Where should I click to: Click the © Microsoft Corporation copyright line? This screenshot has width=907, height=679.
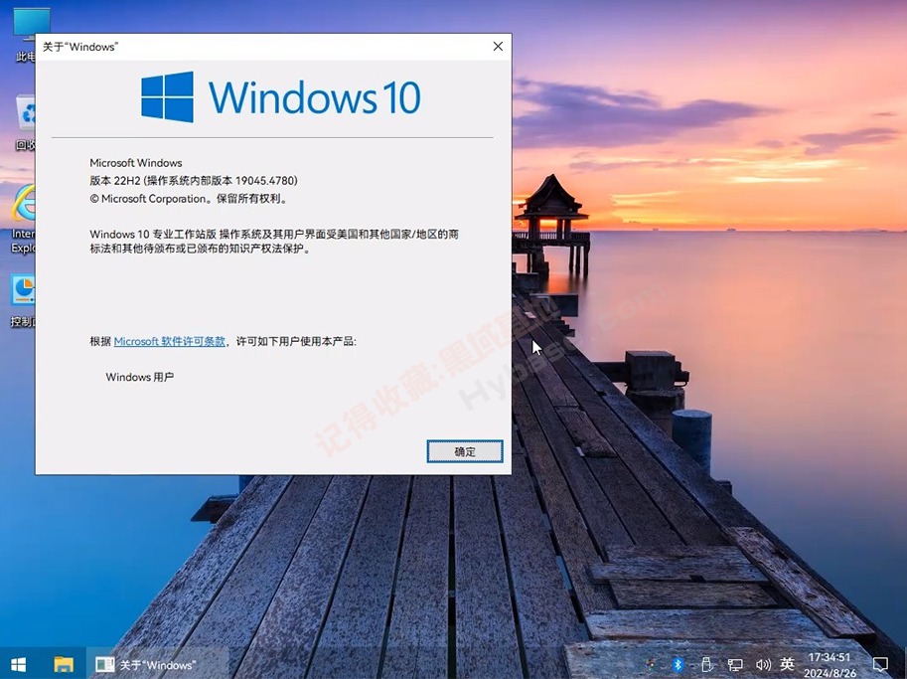tap(189, 199)
